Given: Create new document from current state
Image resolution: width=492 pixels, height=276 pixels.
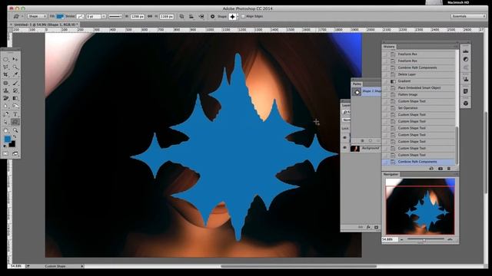Looking at the screenshot, I should coord(431,169).
